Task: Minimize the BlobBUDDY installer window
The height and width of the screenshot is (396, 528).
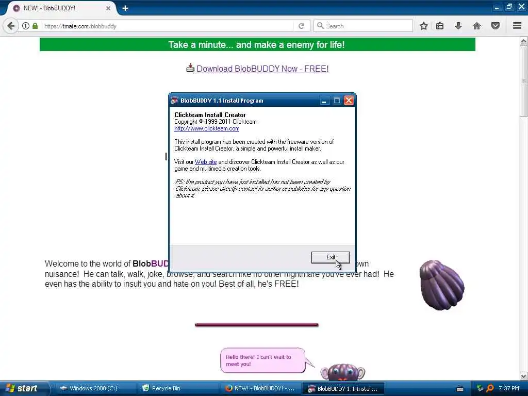Action: point(324,101)
